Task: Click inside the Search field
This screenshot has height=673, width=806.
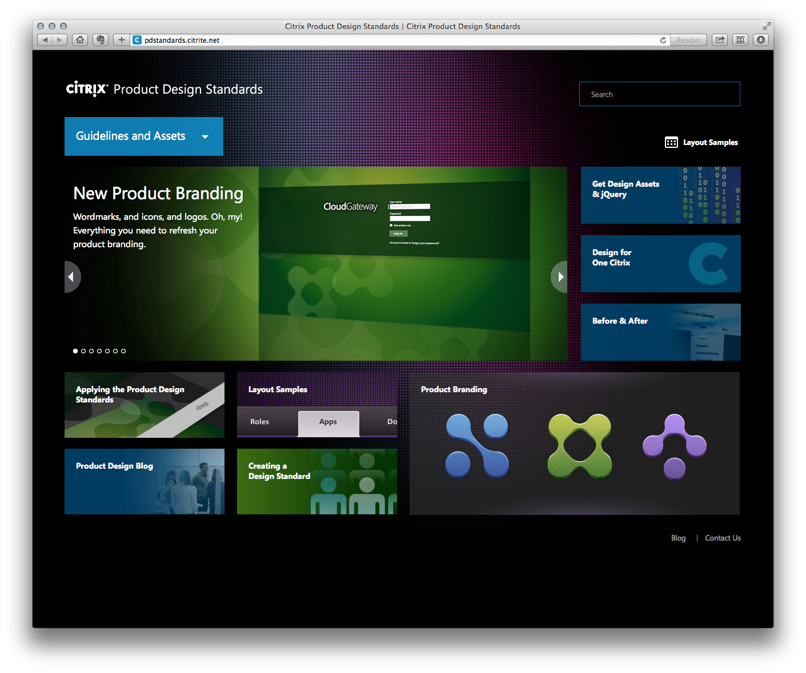Action: click(659, 94)
